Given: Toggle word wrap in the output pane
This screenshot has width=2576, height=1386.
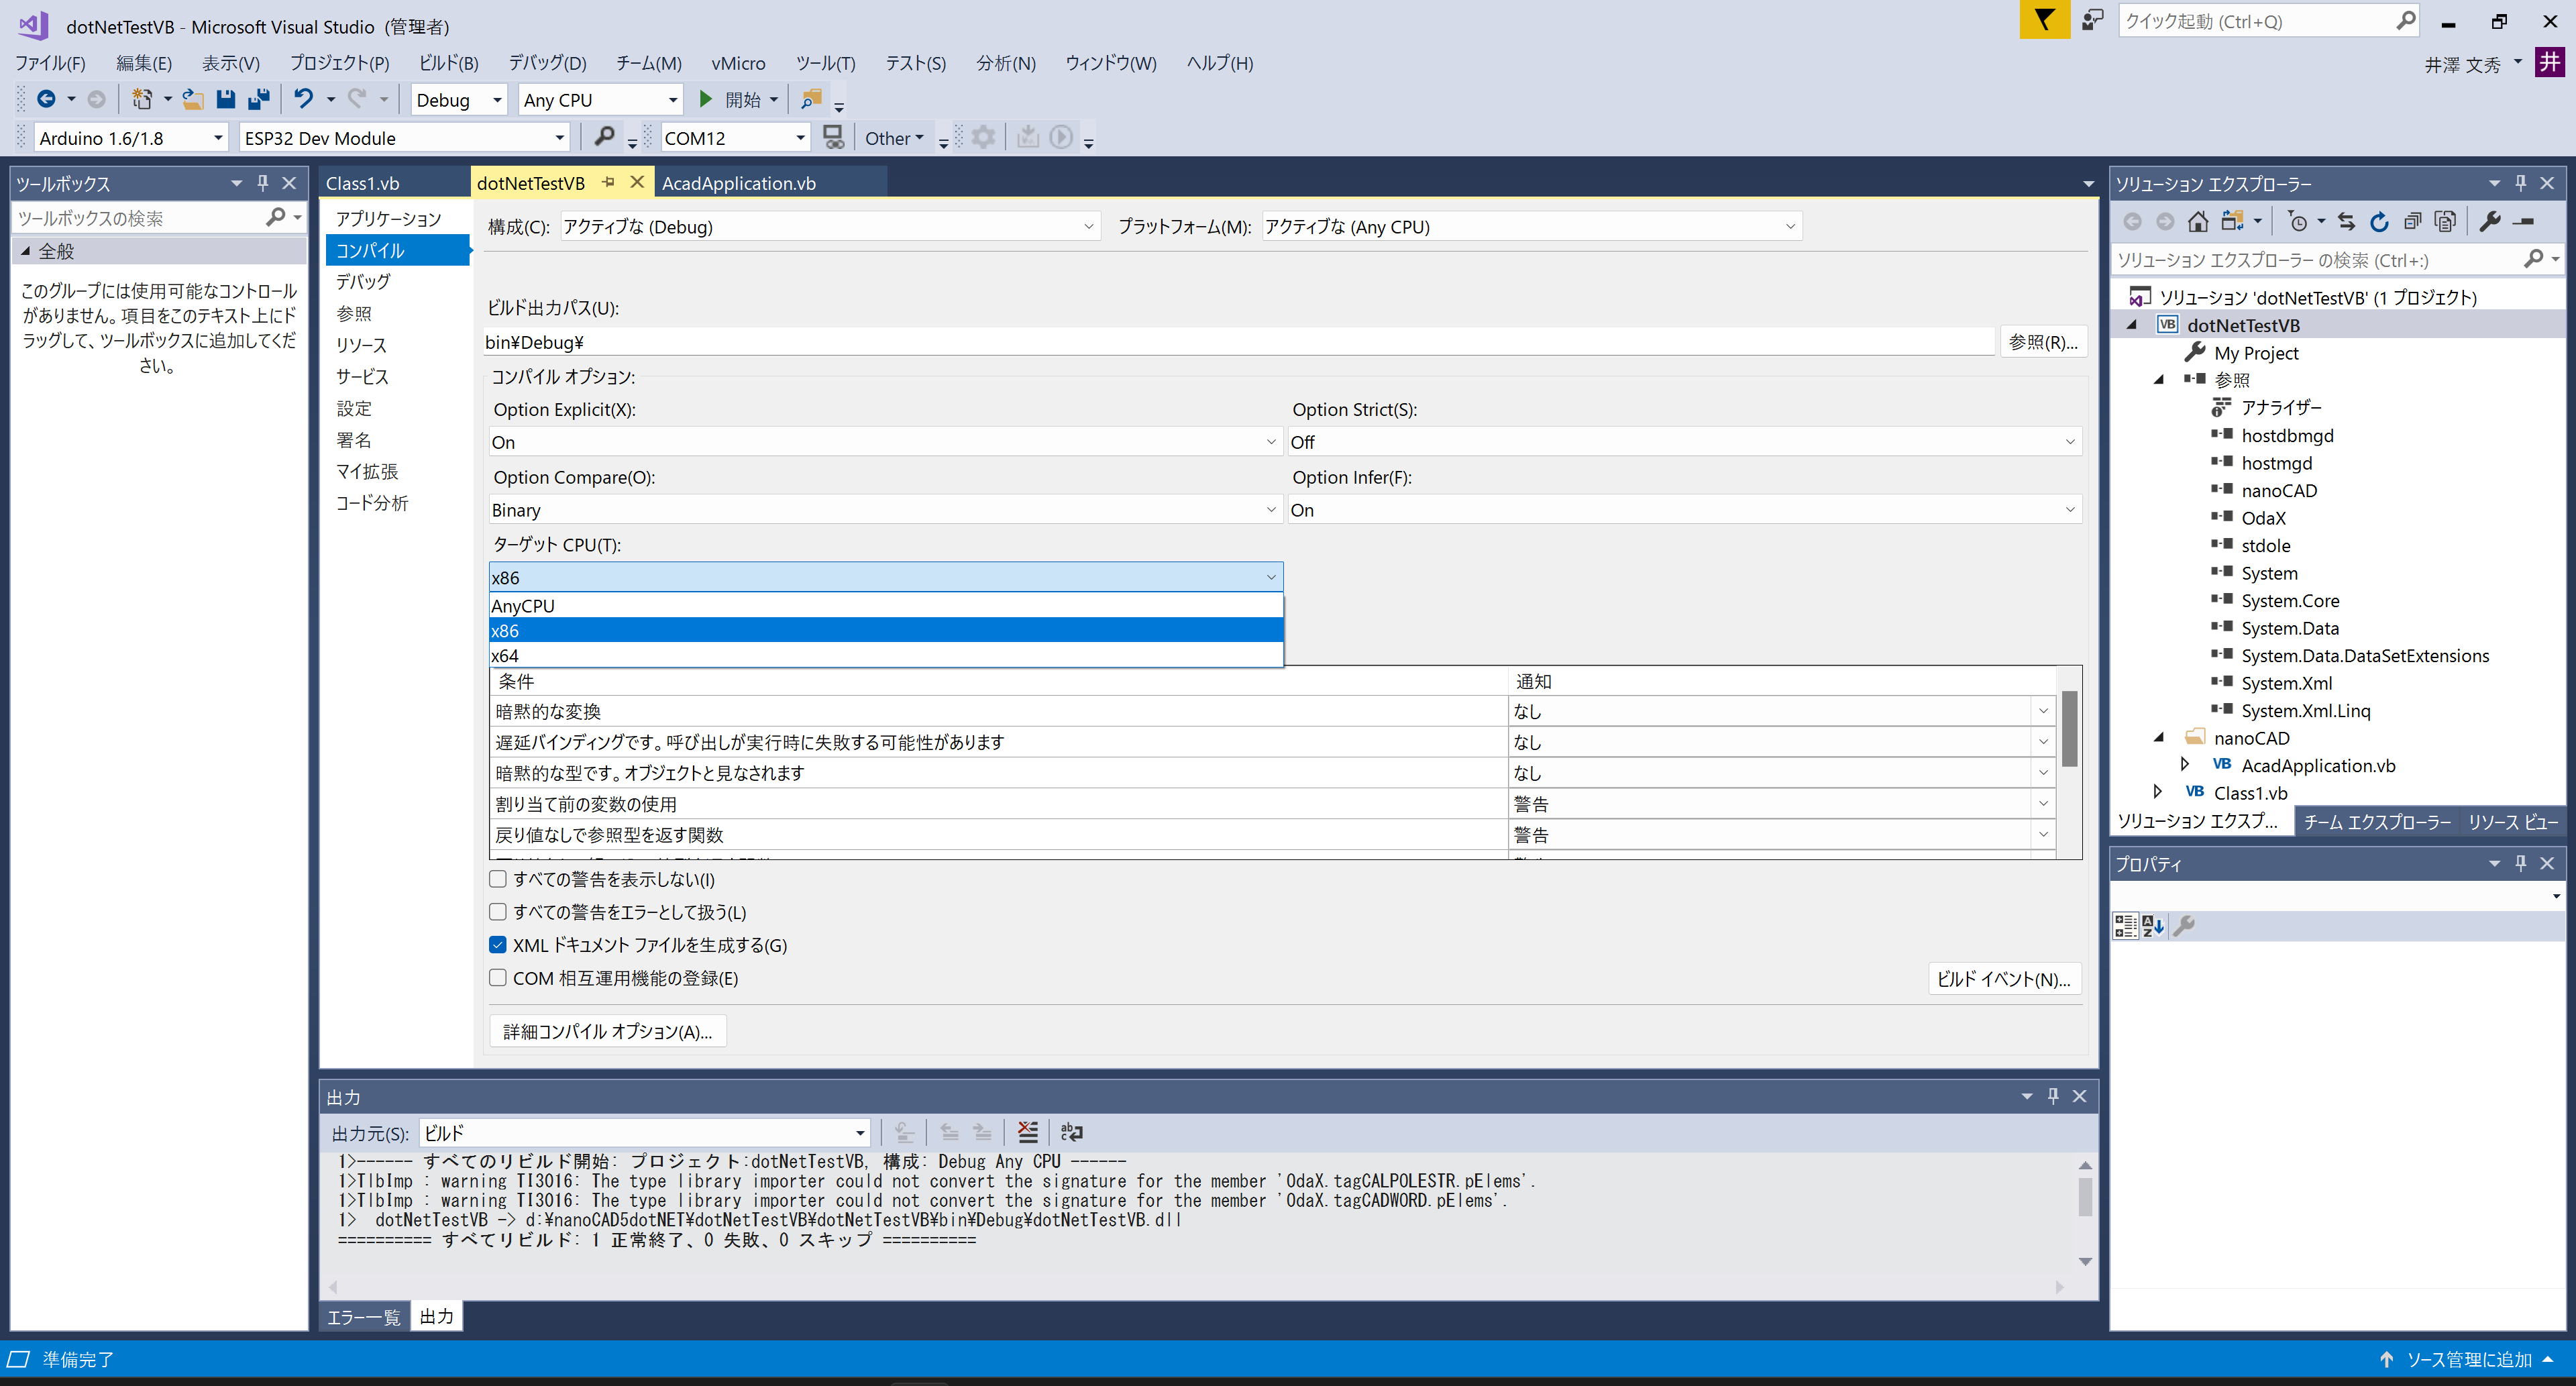Looking at the screenshot, I should coord(1072,1132).
